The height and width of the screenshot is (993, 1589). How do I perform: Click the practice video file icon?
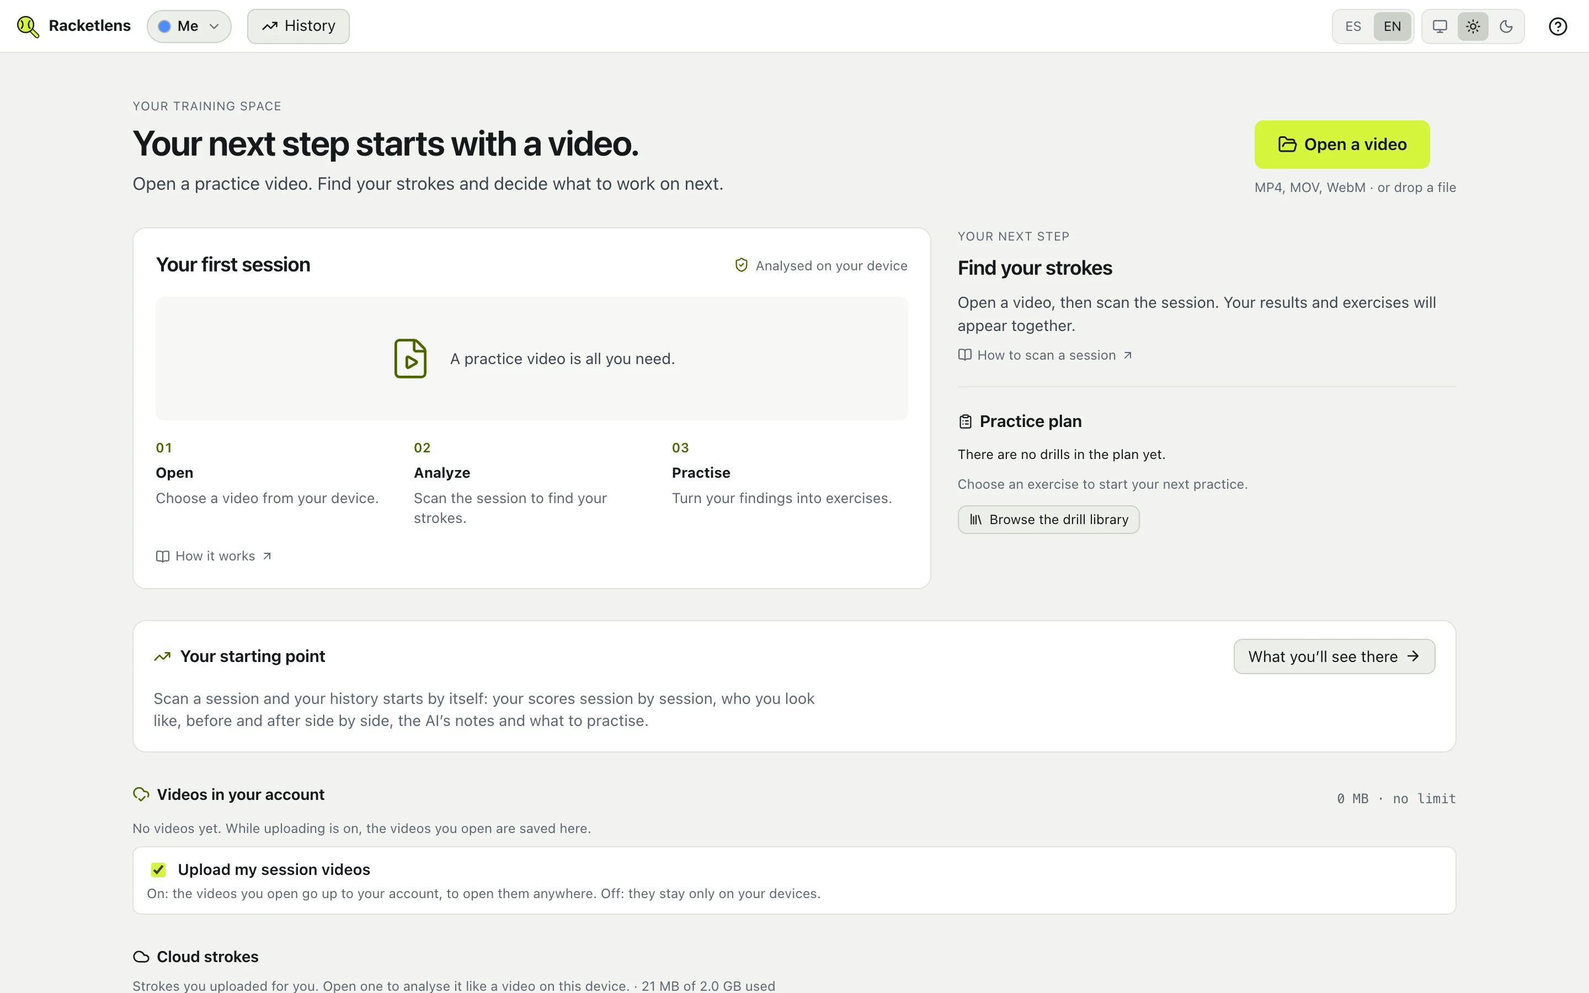click(x=410, y=359)
